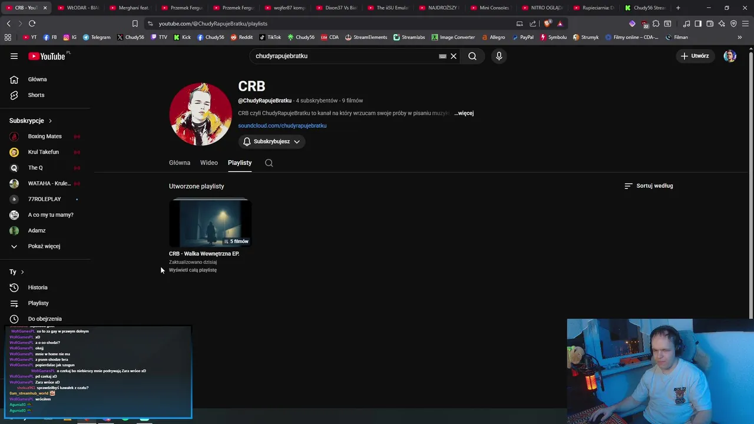Click the browser address bar URL

click(213, 24)
